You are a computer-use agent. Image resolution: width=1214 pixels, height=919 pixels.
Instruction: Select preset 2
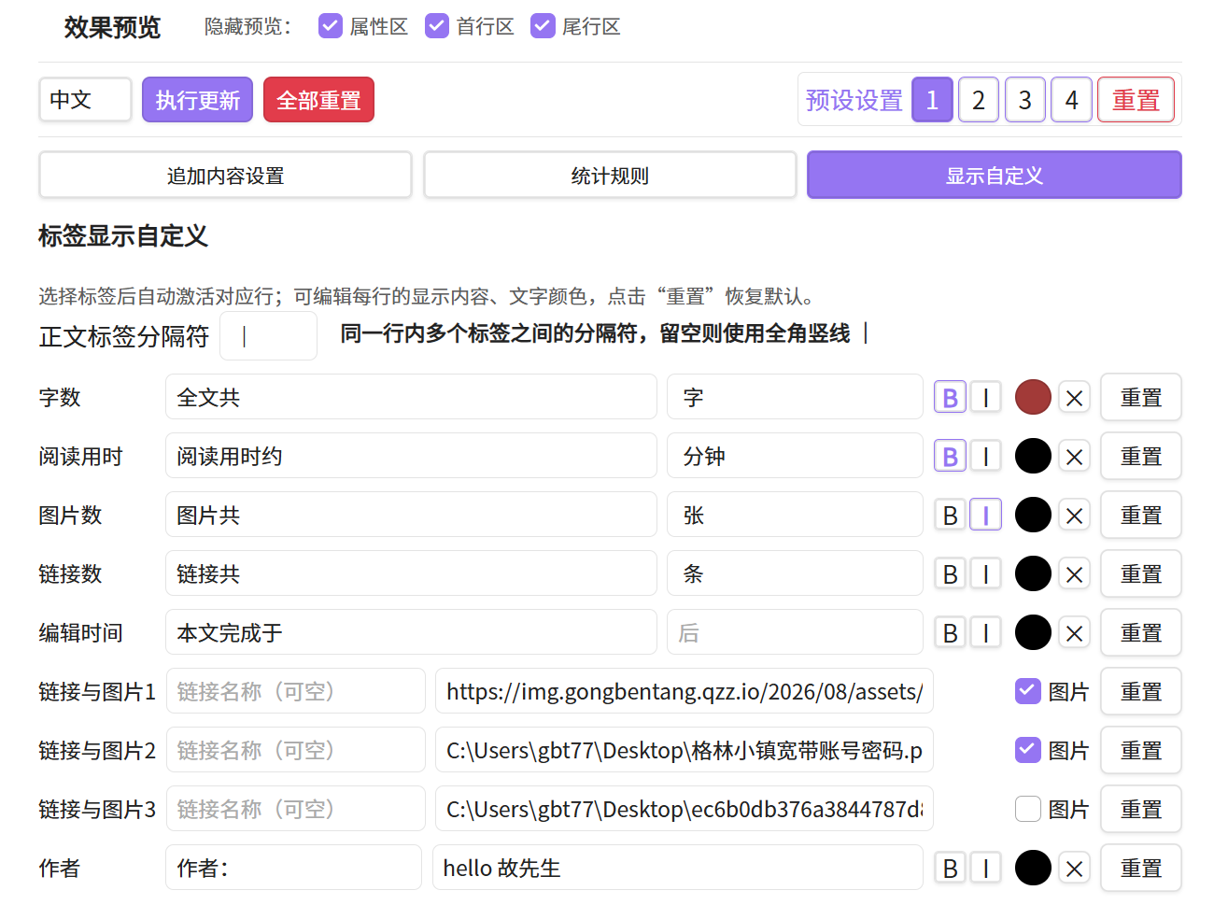point(979,100)
